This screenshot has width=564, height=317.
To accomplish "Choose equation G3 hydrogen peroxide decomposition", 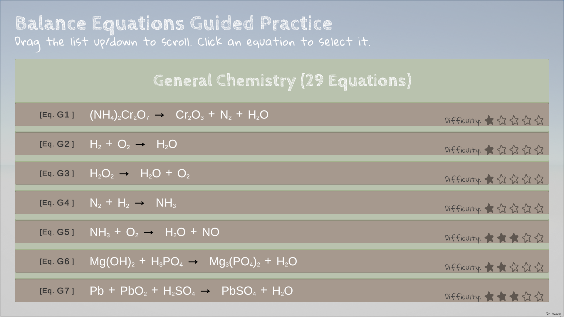I will pos(140,173).
